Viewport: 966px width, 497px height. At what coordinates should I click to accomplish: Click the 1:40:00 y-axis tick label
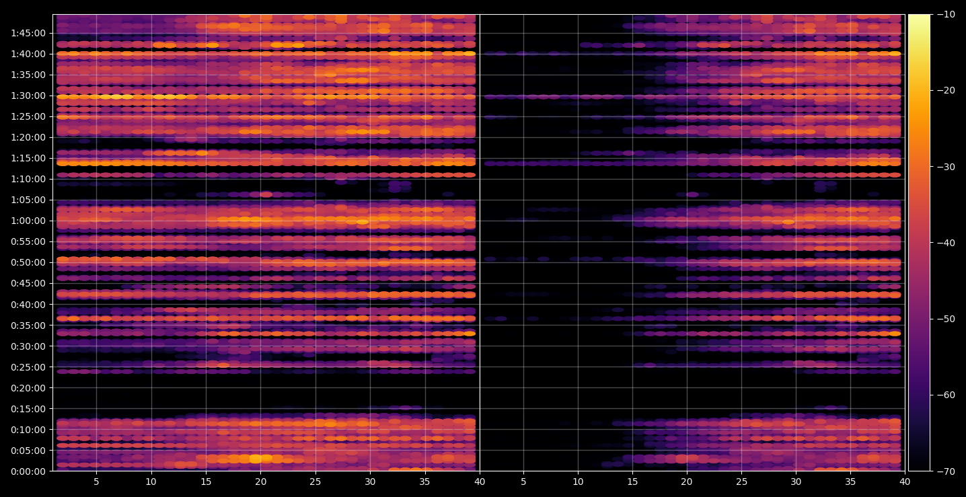coord(28,54)
